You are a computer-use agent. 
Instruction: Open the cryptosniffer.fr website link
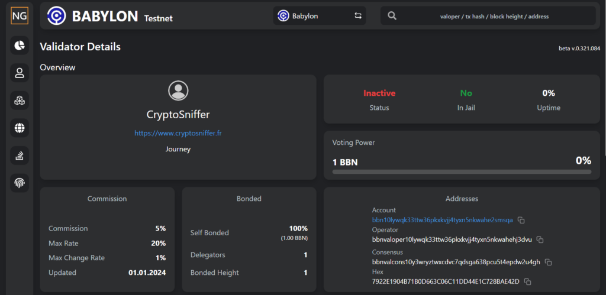click(178, 133)
